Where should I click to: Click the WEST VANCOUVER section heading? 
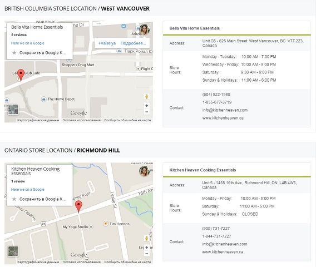pyautogui.click(x=125, y=8)
